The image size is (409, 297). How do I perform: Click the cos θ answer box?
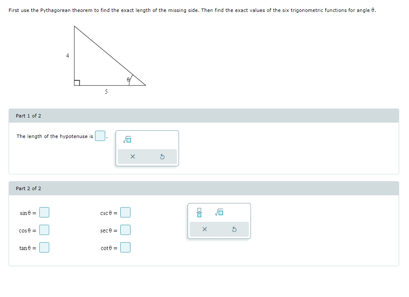44,230
